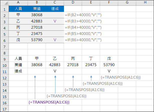Select column B header
The width and height of the screenshot is (154, 112).
37,2
